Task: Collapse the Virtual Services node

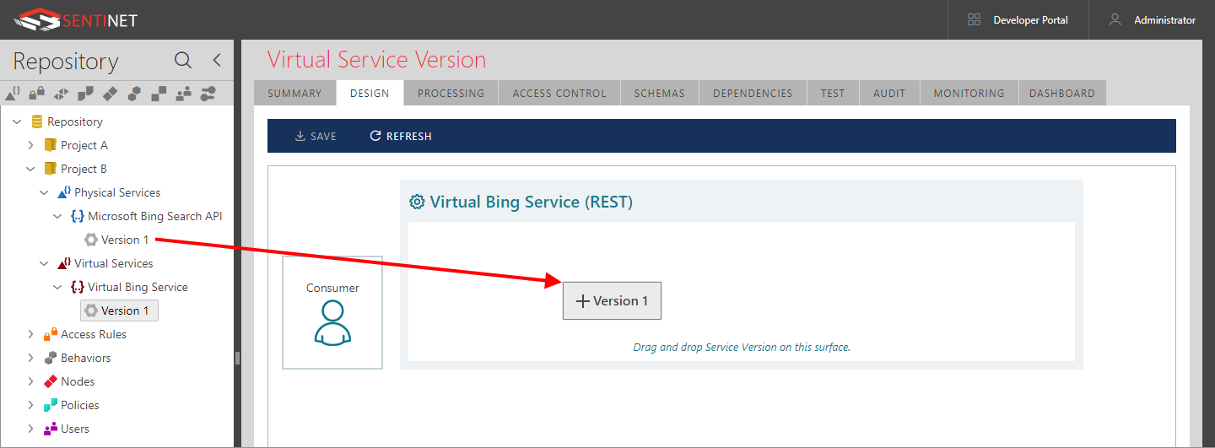Action: tap(45, 263)
